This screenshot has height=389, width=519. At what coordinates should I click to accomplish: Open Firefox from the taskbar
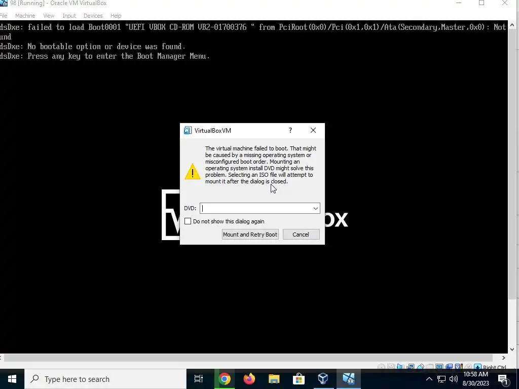pyautogui.click(x=249, y=379)
